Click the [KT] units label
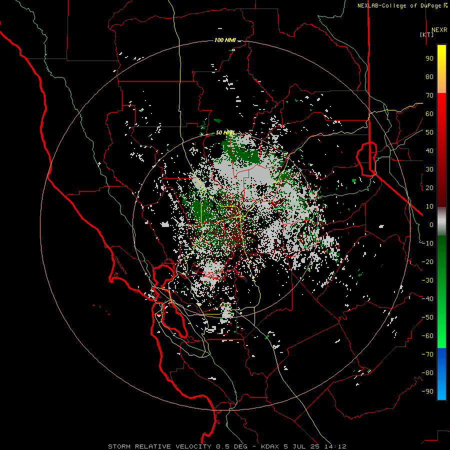450x450 pixels. (x=427, y=34)
